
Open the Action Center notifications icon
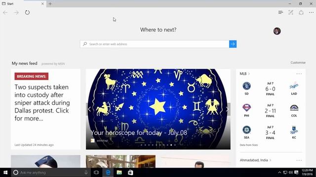(296, 173)
